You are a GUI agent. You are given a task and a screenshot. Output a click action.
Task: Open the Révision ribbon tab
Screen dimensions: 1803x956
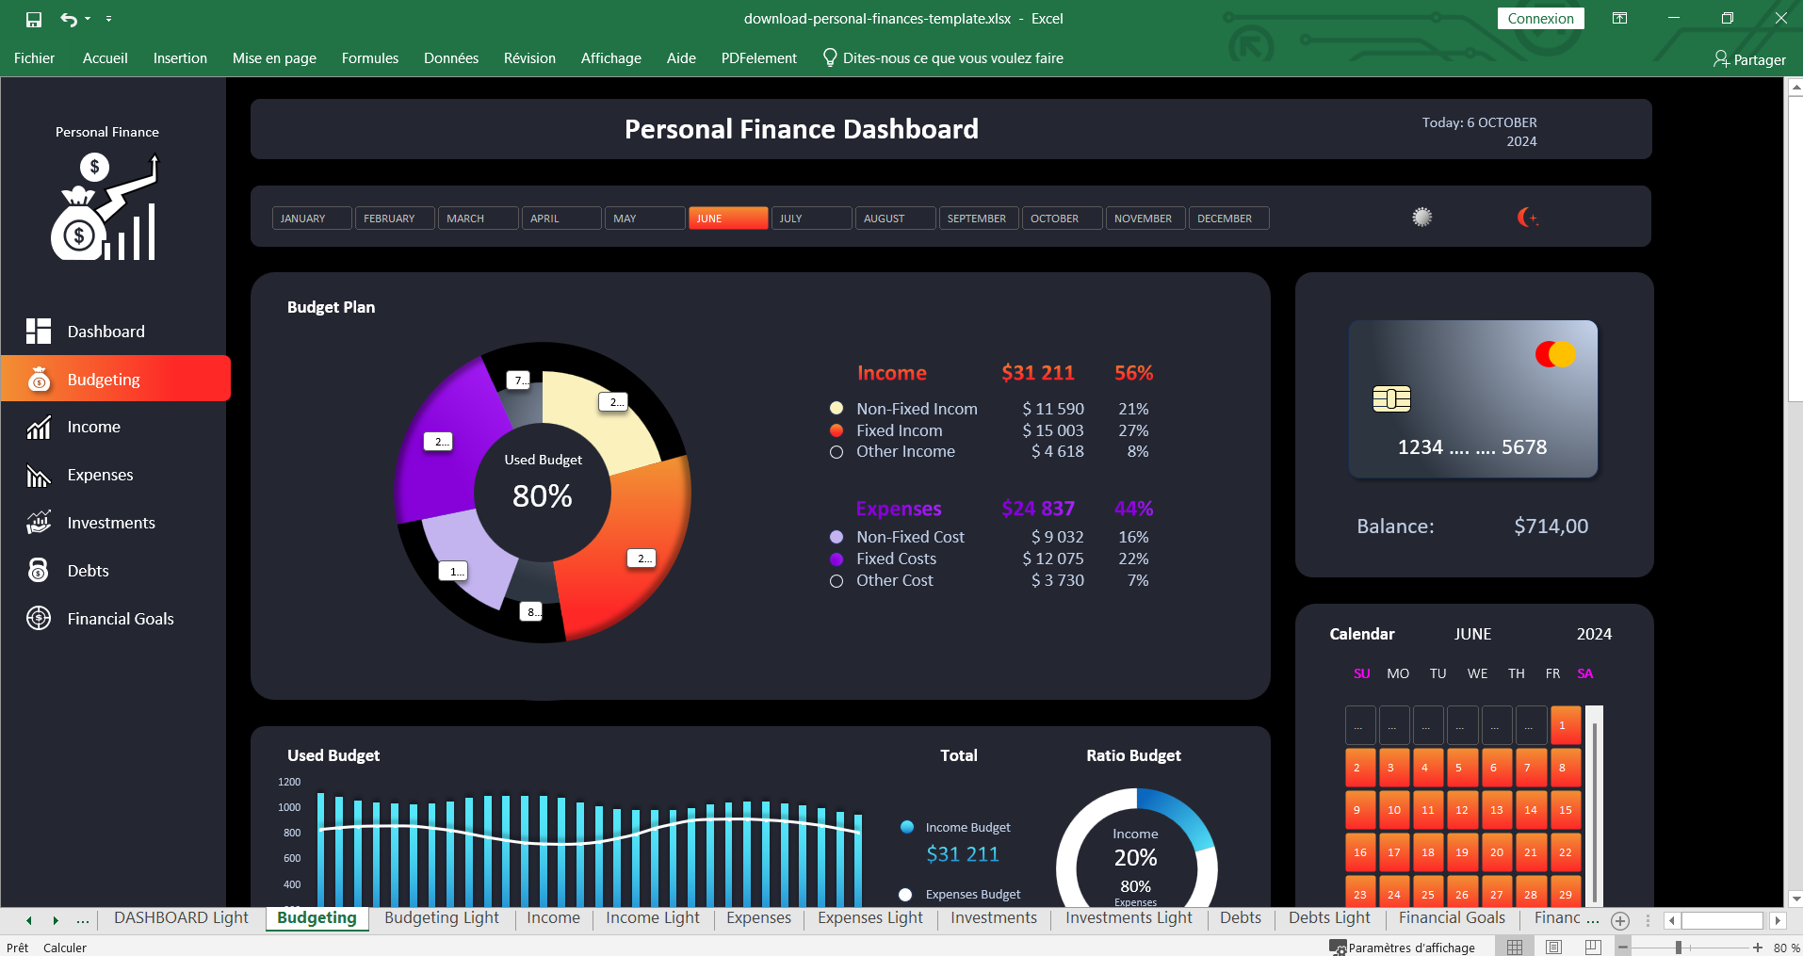point(529,58)
